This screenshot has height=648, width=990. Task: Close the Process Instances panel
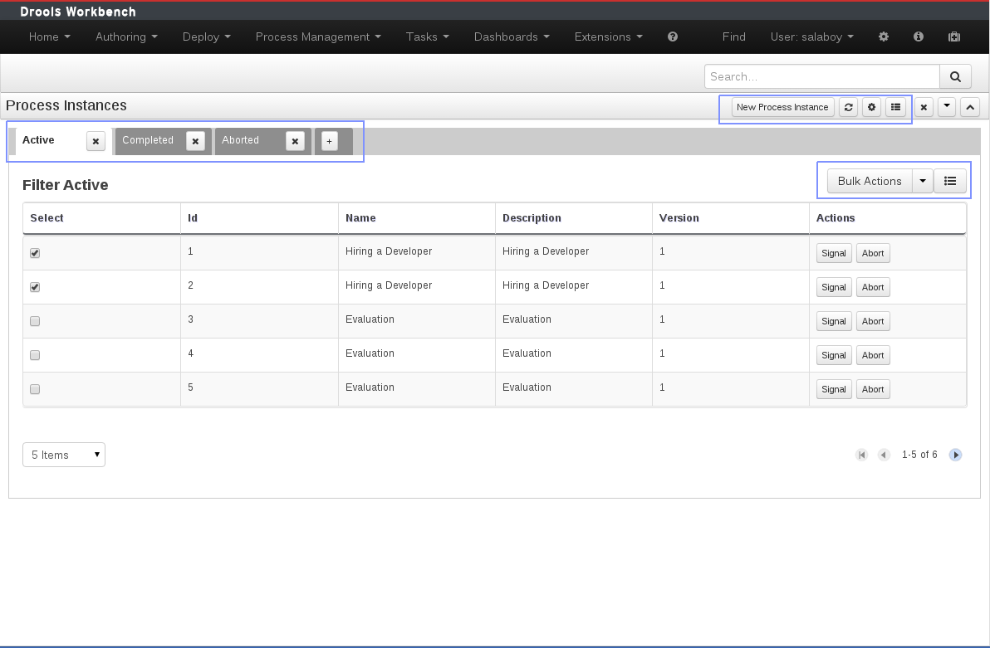tap(924, 107)
